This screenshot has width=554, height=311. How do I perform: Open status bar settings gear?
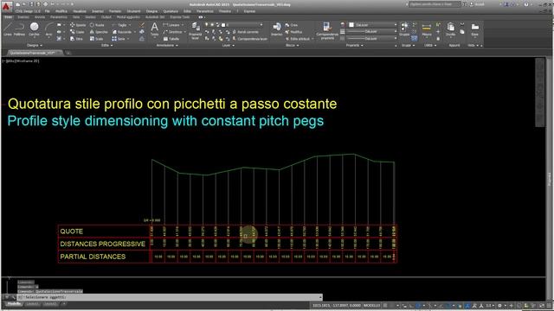499,305
